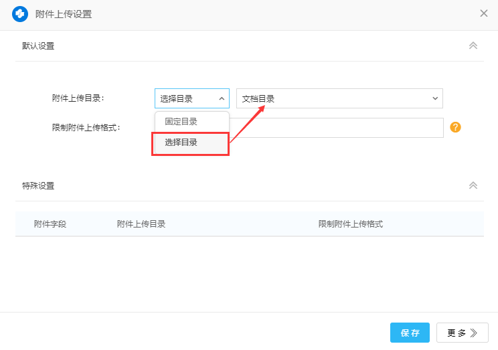Collapse the 默认设置 section using its chevron

coord(473,46)
